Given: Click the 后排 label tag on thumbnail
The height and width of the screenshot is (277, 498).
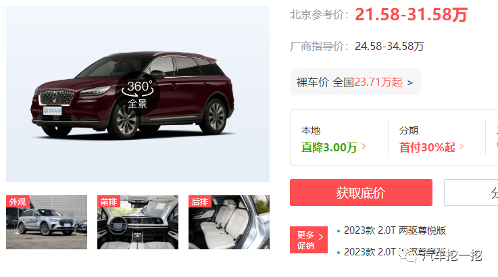Looking at the screenshot, I should [x=200, y=201].
